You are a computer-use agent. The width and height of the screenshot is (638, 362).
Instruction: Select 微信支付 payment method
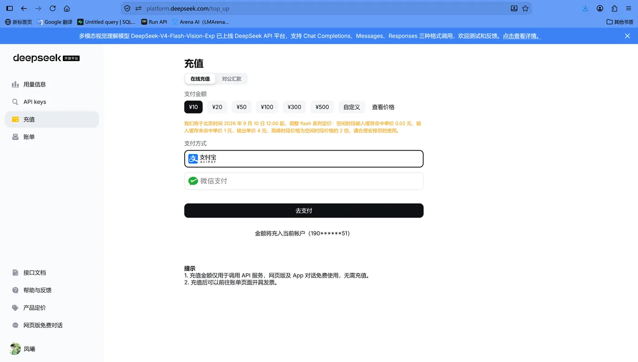click(304, 181)
